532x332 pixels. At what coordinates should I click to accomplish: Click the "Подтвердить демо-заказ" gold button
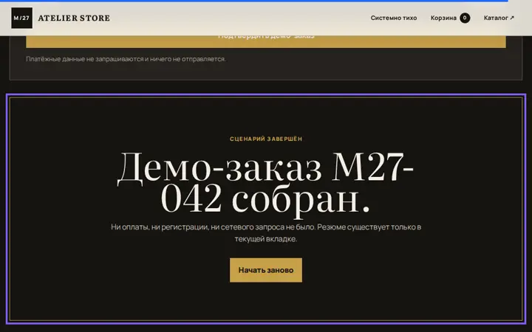pyautogui.click(x=266, y=41)
